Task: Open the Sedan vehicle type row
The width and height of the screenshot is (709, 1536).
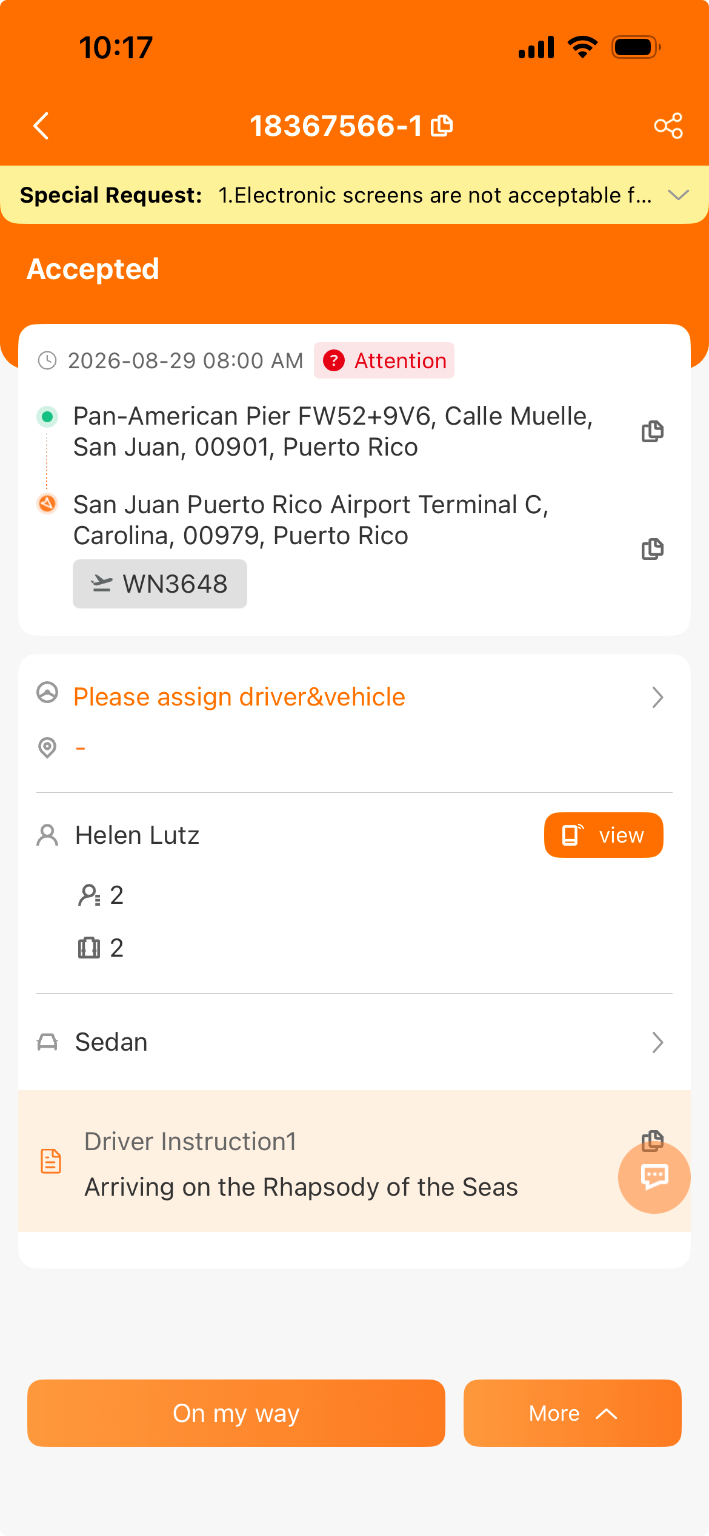Action: tap(354, 1042)
